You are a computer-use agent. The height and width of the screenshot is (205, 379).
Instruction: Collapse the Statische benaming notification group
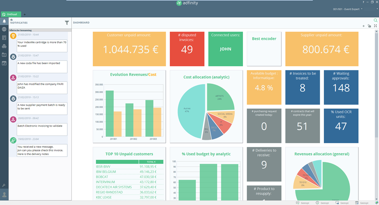coord(10,30)
